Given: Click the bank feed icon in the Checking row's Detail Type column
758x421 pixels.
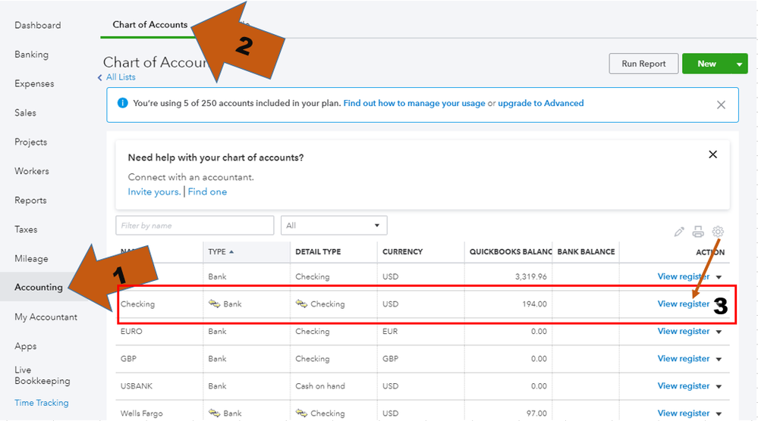Looking at the screenshot, I should coord(301,304).
